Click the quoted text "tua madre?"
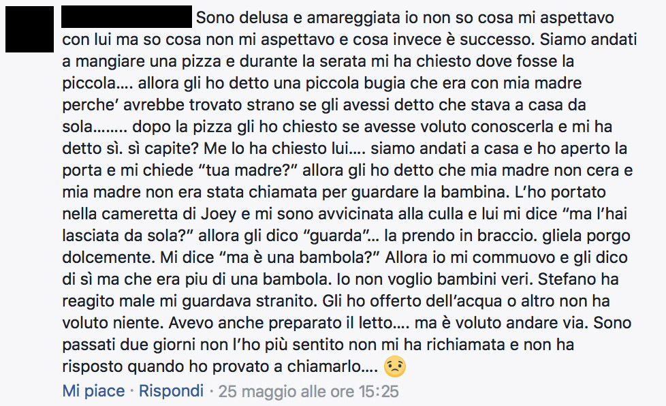The image size is (666, 406). tap(250, 170)
